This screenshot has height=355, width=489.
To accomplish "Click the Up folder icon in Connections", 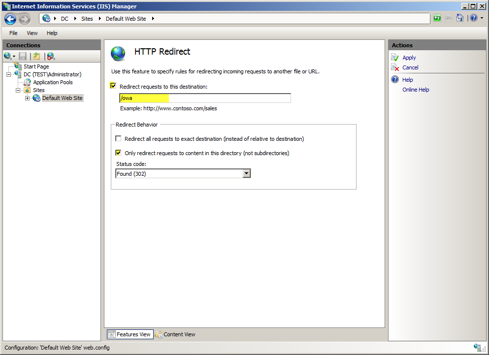I will click(x=36, y=56).
